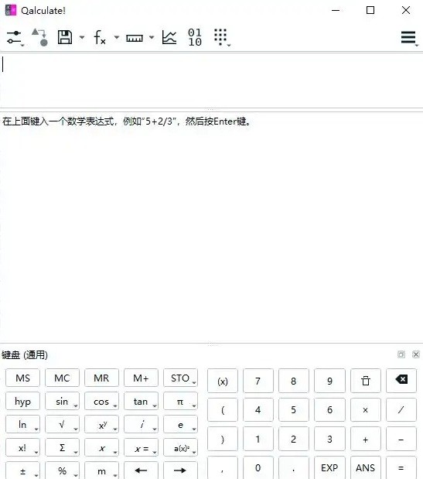423x479 pixels.
Task: Click the x^y power button
Action: pos(101,424)
